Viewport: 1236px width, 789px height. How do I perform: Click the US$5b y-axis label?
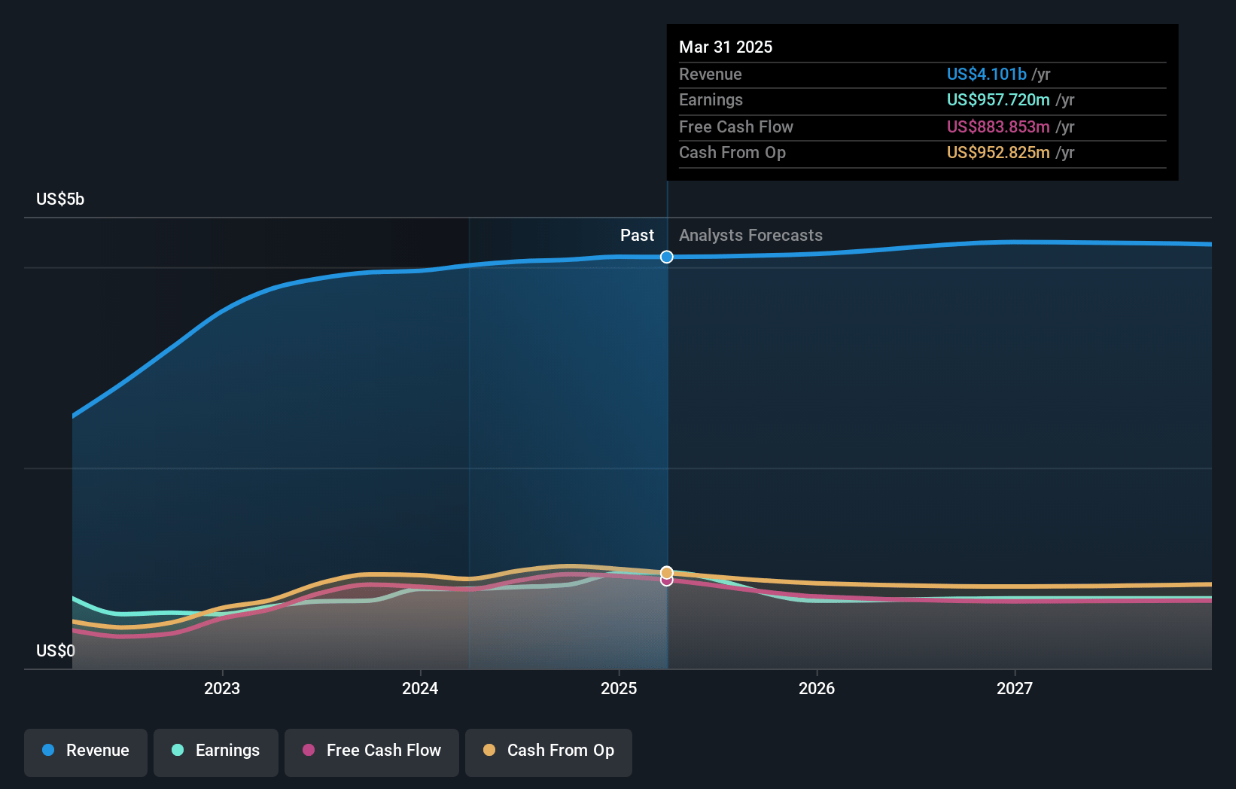point(60,199)
